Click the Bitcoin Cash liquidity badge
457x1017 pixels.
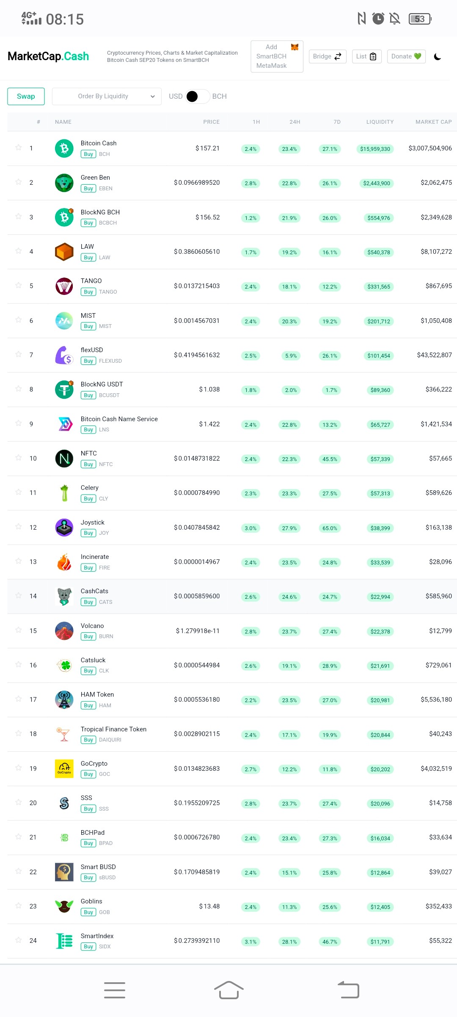click(x=375, y=149)
